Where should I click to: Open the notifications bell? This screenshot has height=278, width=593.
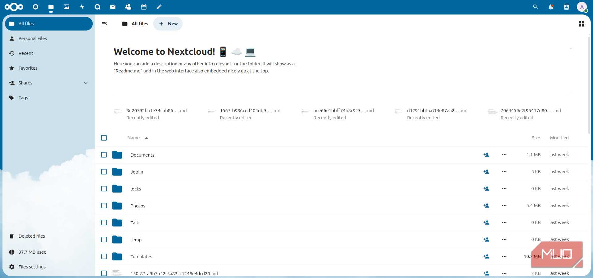pos(551,7)
